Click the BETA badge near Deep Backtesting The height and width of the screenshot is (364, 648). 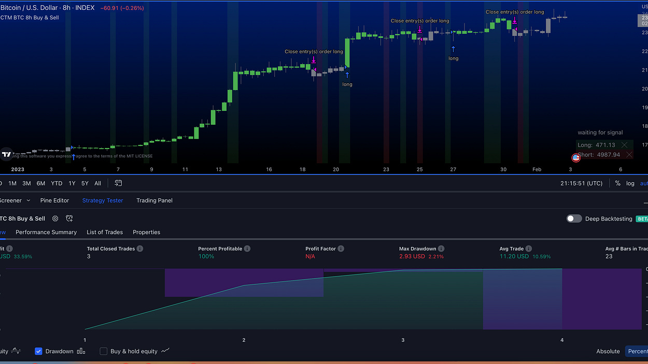[642, 219]
